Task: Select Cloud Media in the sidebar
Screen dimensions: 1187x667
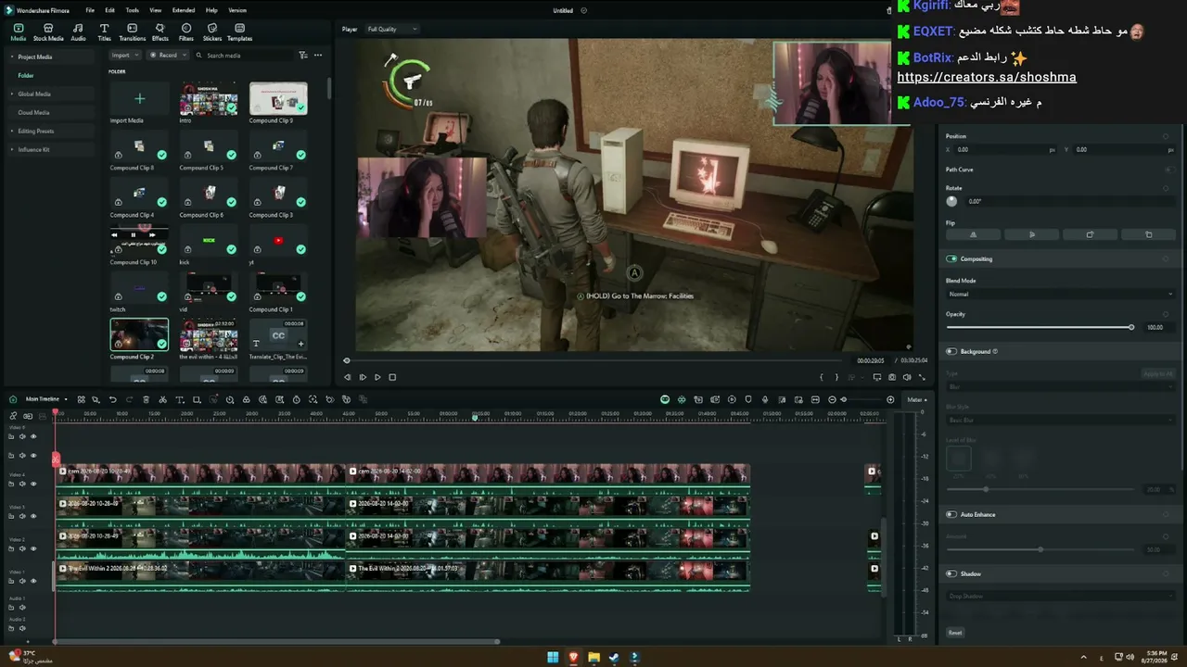Action: pos(33,112)
